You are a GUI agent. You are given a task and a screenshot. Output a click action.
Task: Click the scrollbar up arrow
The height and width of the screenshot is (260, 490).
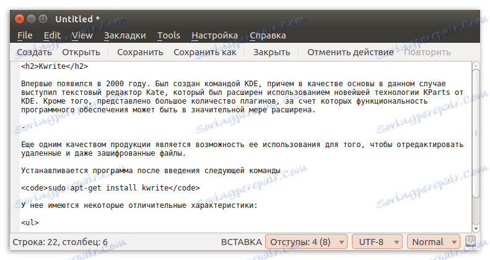click(x=476, y=65)
